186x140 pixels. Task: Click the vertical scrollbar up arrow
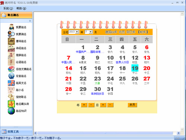(182, 14)
